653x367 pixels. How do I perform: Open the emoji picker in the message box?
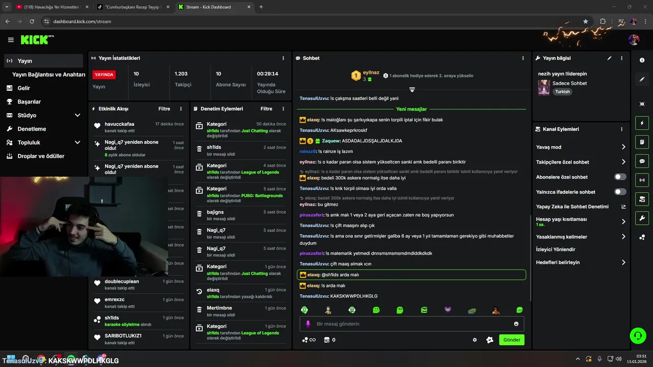point(516,324)
